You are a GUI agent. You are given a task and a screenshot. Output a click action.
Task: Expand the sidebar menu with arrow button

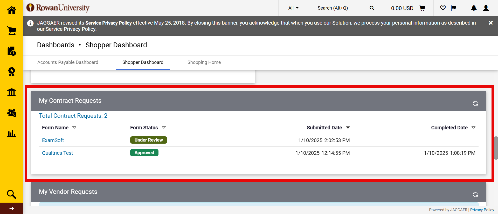tap(11, 208)
